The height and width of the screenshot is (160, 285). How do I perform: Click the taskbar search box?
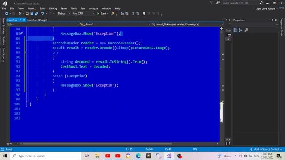46,156
